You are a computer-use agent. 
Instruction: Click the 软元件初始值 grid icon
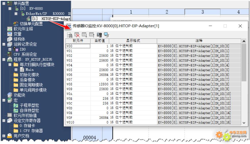click(10, 116)
